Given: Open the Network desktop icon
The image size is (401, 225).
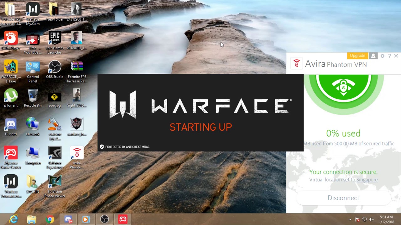Looking at the screenshot, I should tap(33, 127).
